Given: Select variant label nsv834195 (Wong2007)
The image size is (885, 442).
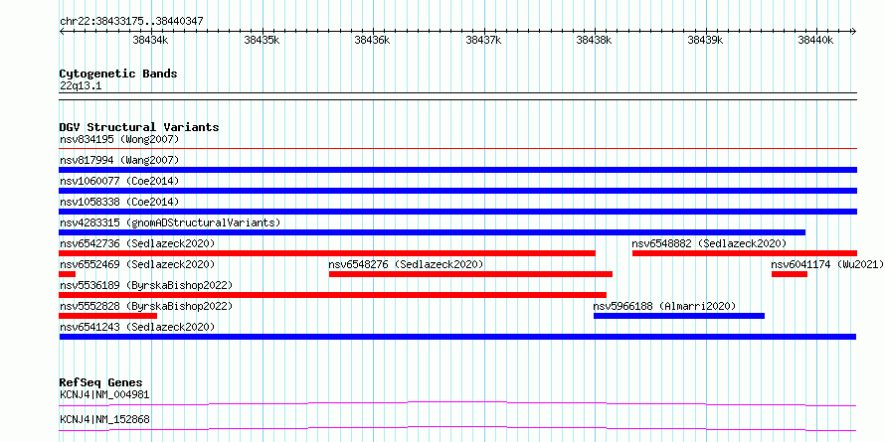Looking at the screenshot, I should 119,139.
